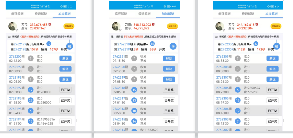This screenshot has width=293, height=138.
Task: Tap the result ball 10 in row 2762316期
Action: (134, 111)
